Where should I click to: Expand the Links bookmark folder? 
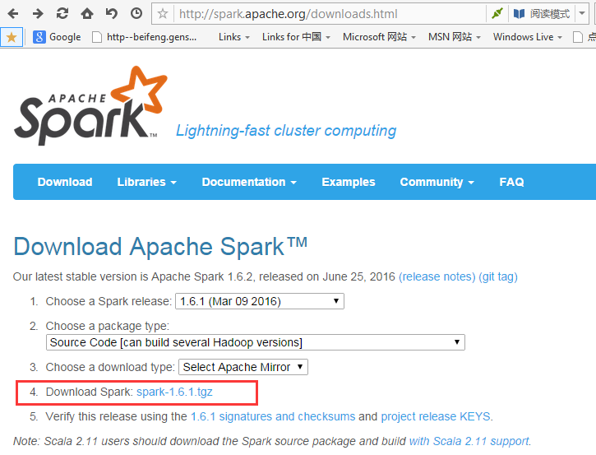pyautogui.click(x=233, y=37)
